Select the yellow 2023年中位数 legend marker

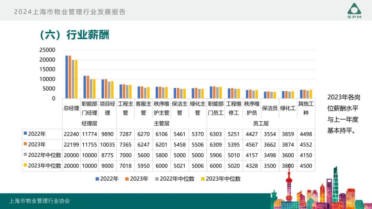(204, 179)
